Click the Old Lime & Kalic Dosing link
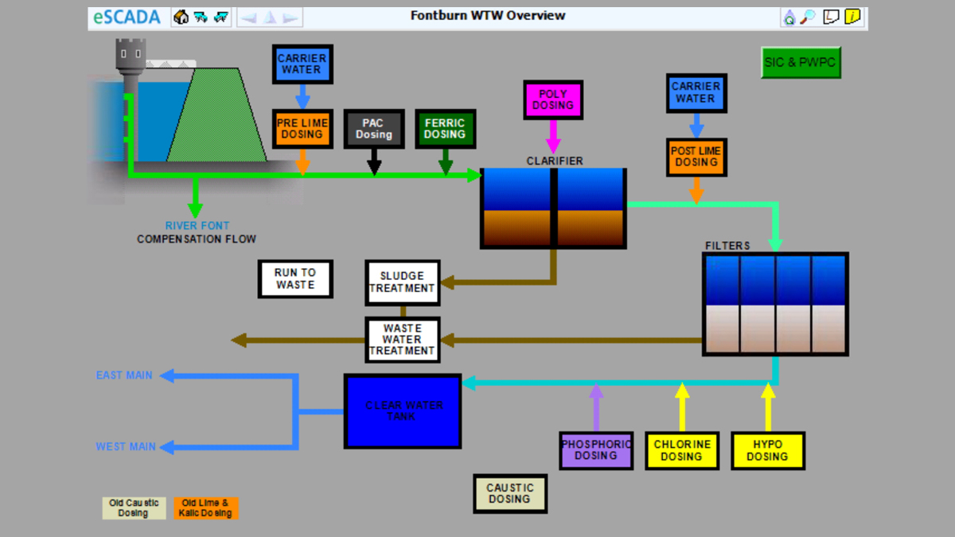The height and width of the screenshot is (537, 955). (205, 508)
